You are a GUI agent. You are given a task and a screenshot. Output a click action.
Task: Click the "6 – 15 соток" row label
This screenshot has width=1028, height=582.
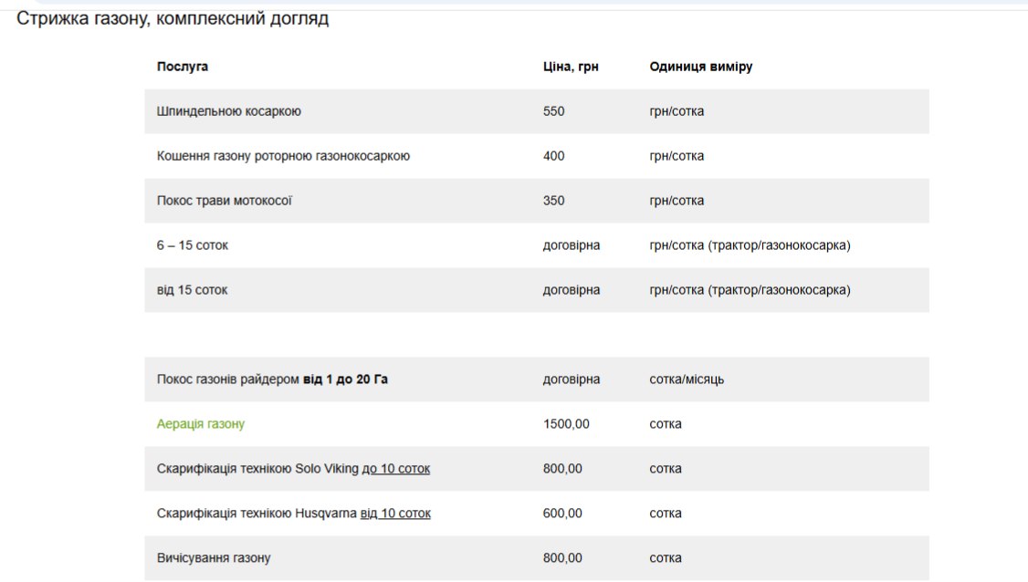[193, 245]
